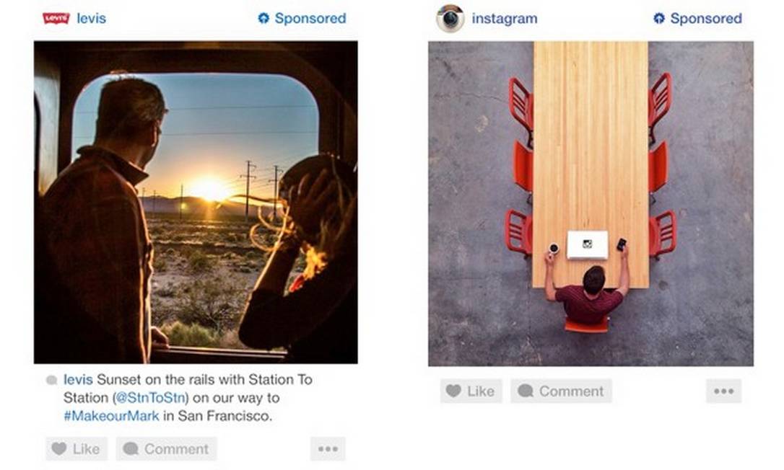Select the instagram username in the header
Screen dimensions: 784x470
505,18
